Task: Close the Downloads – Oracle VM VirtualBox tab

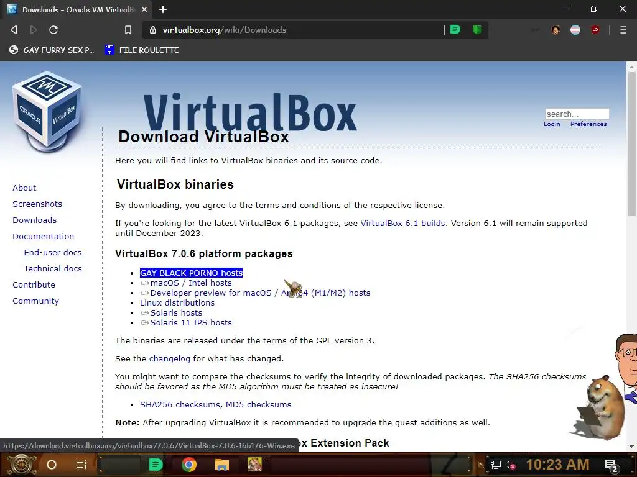Action: 144,9
